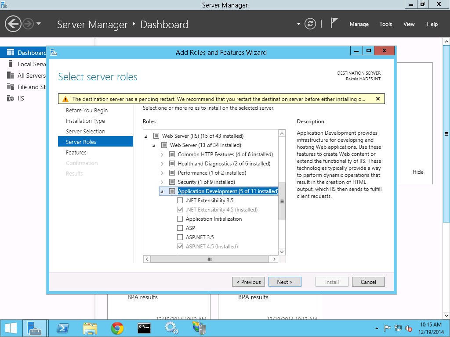Open the Notifications flag in header
The height and width of the screenshot is (337, 450).
[334, 23]
